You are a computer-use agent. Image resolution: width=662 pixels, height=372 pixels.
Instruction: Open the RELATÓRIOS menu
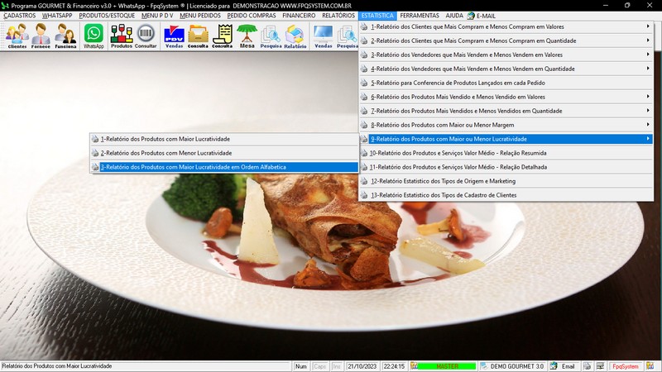pos(338,16)
